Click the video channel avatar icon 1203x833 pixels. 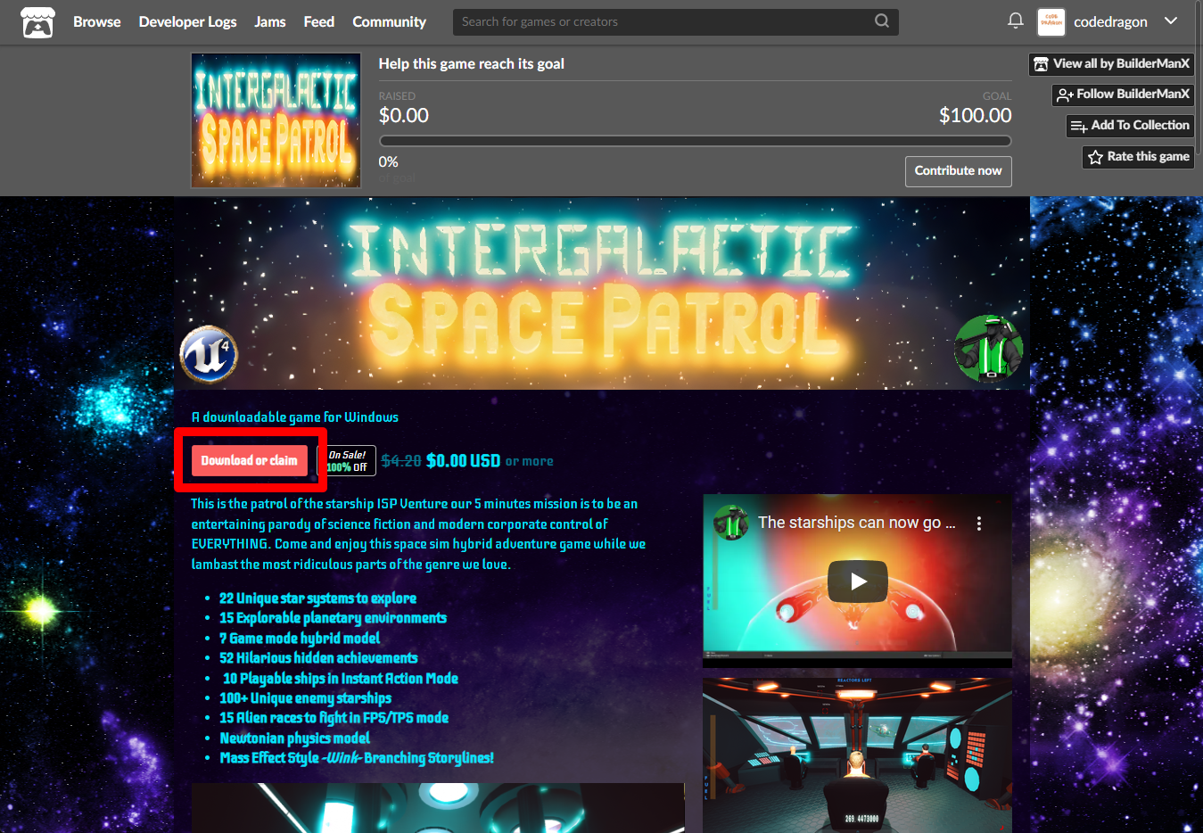[x=730, y=523]
